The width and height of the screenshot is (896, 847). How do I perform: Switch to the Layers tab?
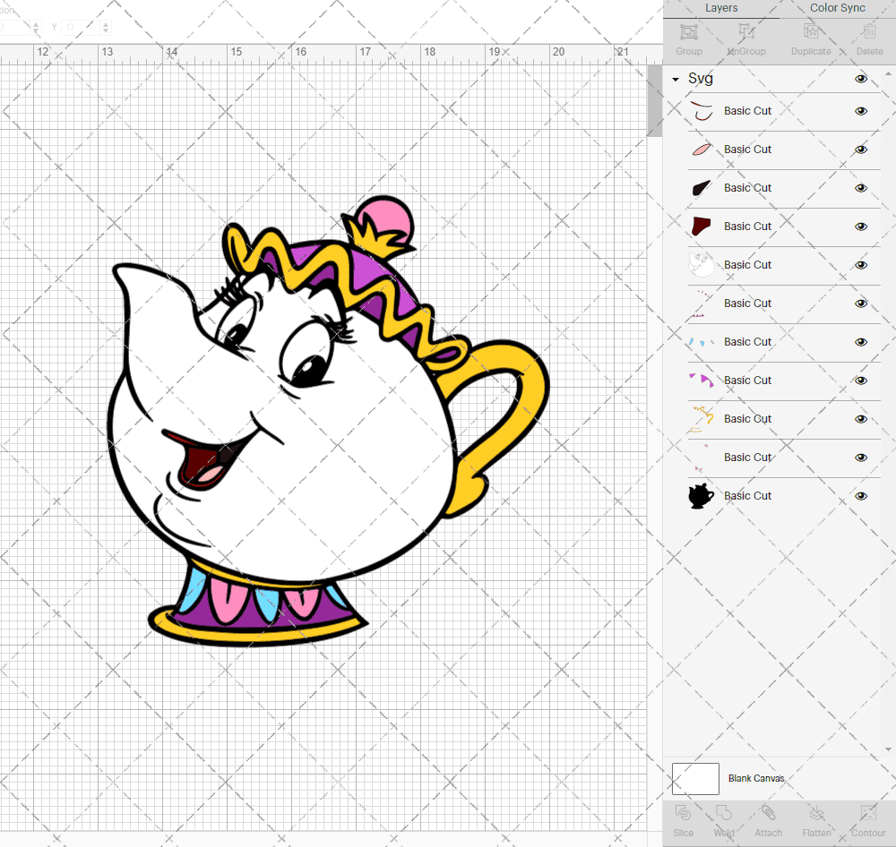(721, 8)
